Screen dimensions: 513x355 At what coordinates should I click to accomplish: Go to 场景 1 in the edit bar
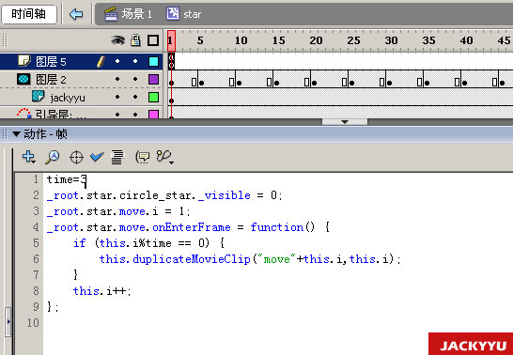[x=128, y=14]
